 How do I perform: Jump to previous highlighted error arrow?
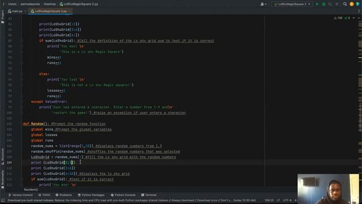click(x=354, y=18)
